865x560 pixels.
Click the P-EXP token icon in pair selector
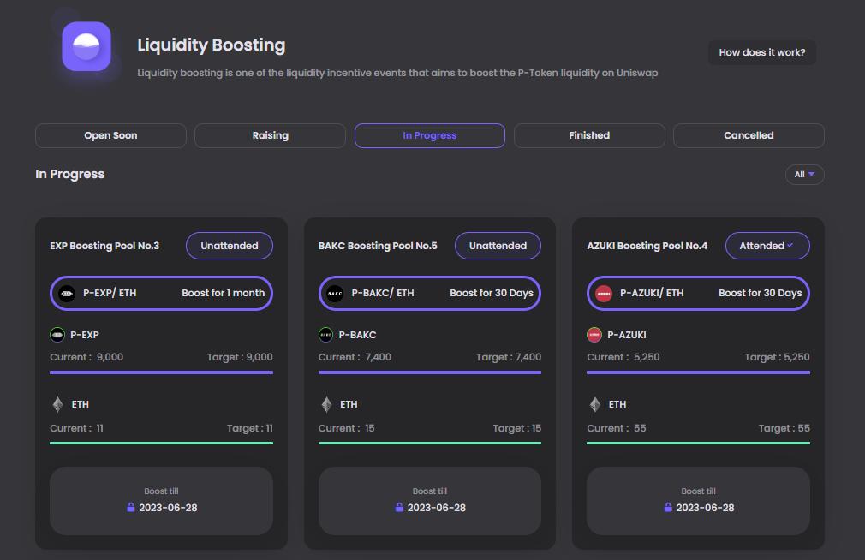(x=67, y=293)
